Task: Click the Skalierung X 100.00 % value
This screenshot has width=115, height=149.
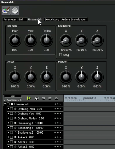Action: [x=66, y=50]
